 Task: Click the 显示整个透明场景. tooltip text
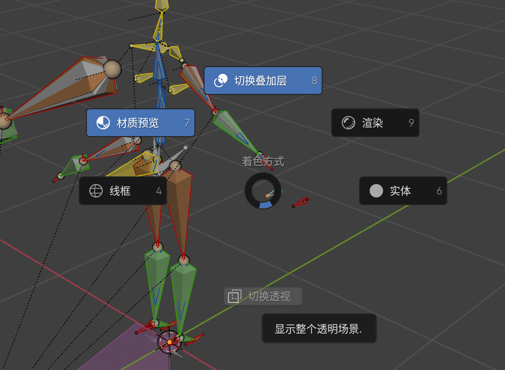click(318, 329)
